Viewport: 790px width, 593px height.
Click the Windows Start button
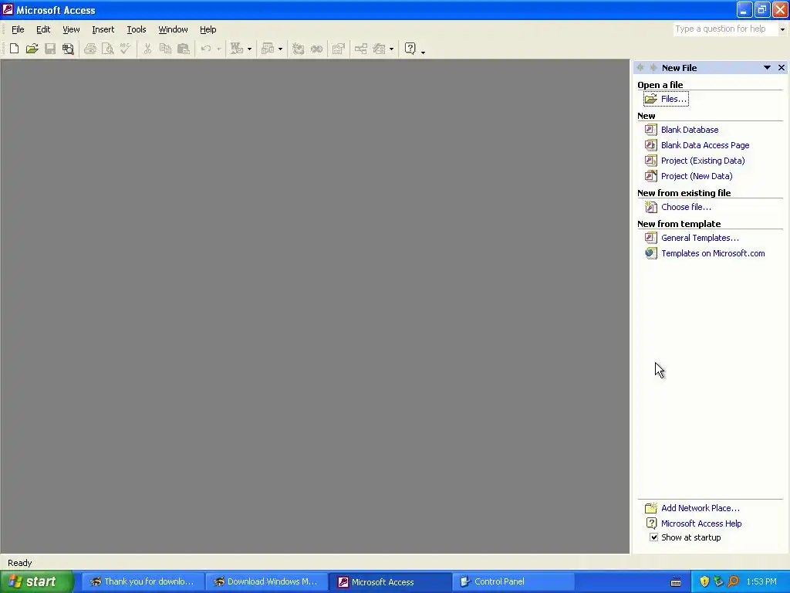point(37,581)
